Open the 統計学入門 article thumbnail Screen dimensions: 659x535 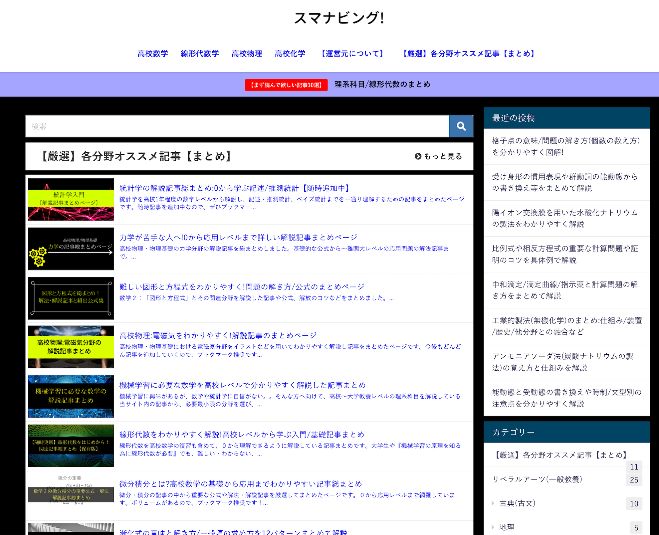(71, 199)
